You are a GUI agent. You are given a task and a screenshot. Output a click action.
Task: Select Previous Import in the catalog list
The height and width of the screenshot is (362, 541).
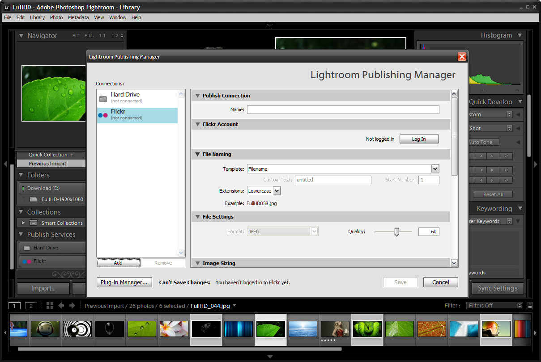(x=51, y=164)
